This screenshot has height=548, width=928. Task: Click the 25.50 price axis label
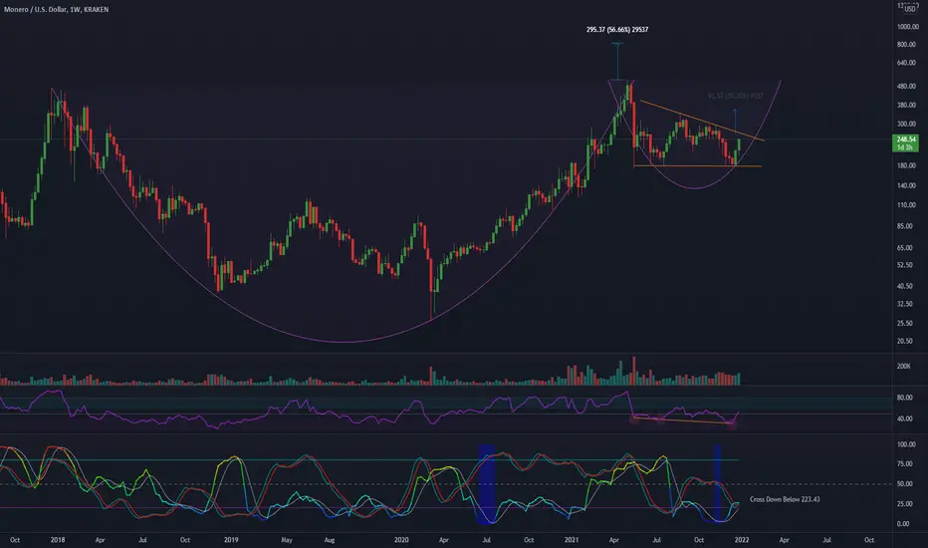pos(905,324)
